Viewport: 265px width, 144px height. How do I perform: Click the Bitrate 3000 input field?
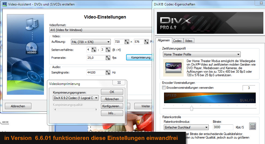[x=223, y=127]
